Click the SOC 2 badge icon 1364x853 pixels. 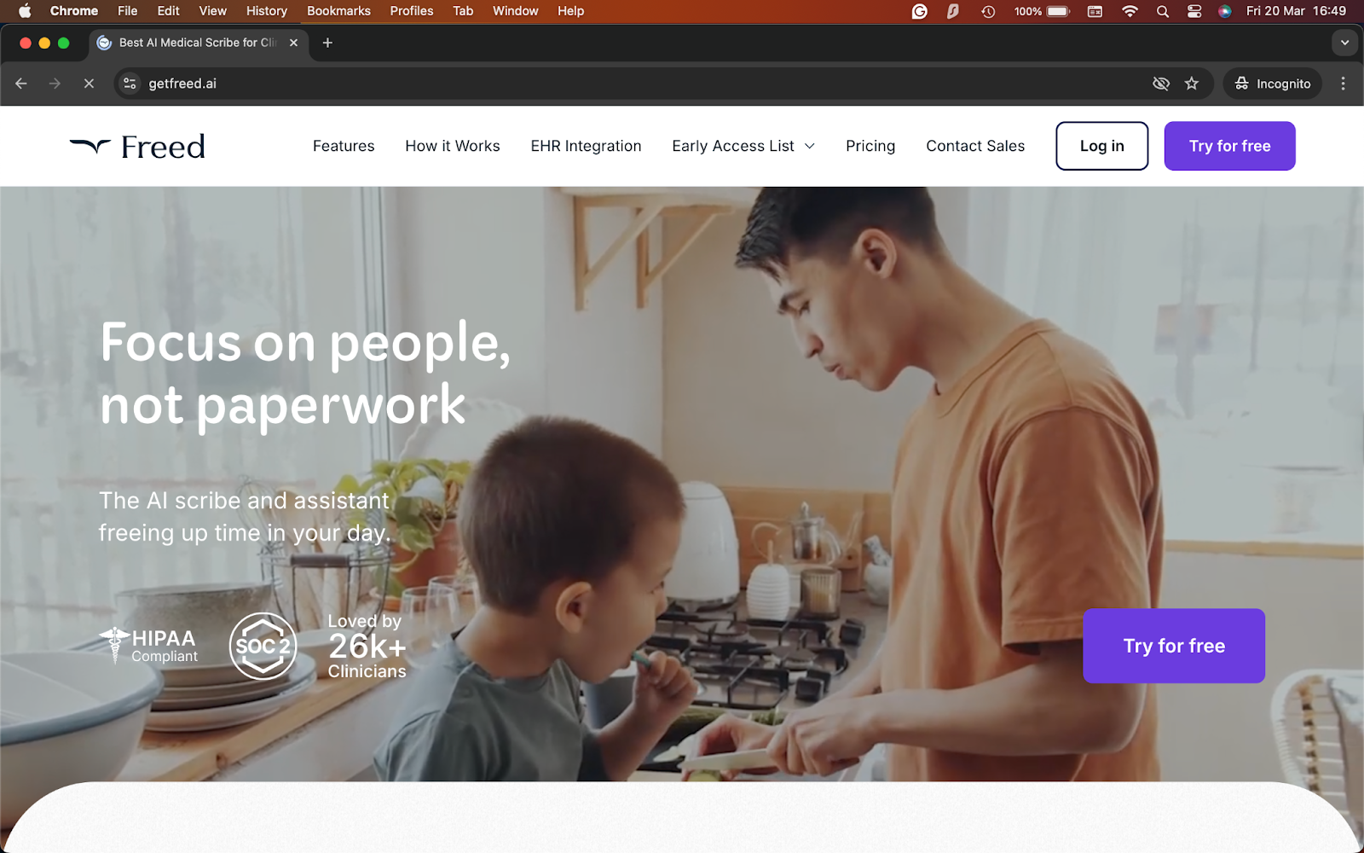tap(263, 646)
